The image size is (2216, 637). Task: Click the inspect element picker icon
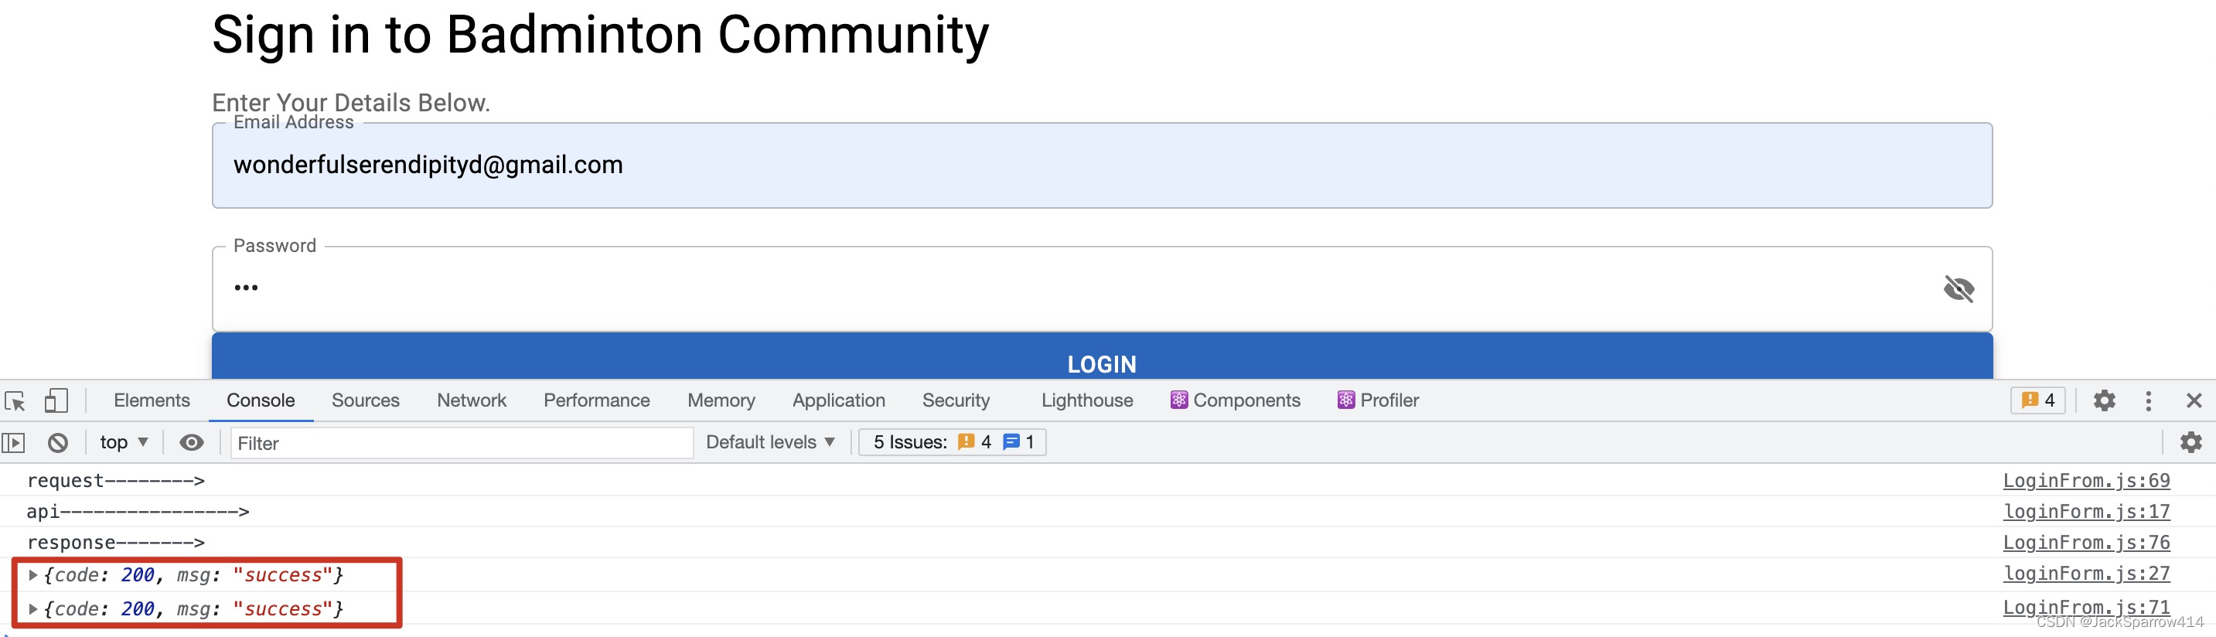[x=15, y=400]
